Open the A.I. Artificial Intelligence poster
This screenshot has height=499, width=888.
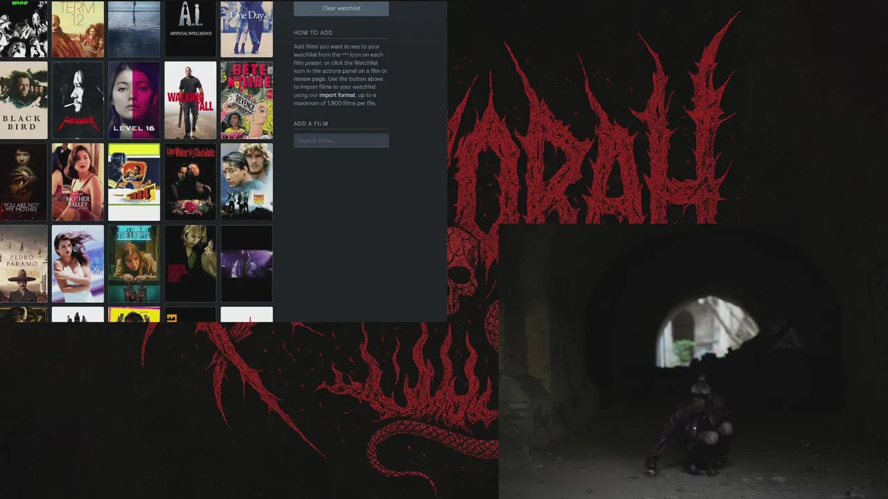pyautogui.click(x=190, y=28)
